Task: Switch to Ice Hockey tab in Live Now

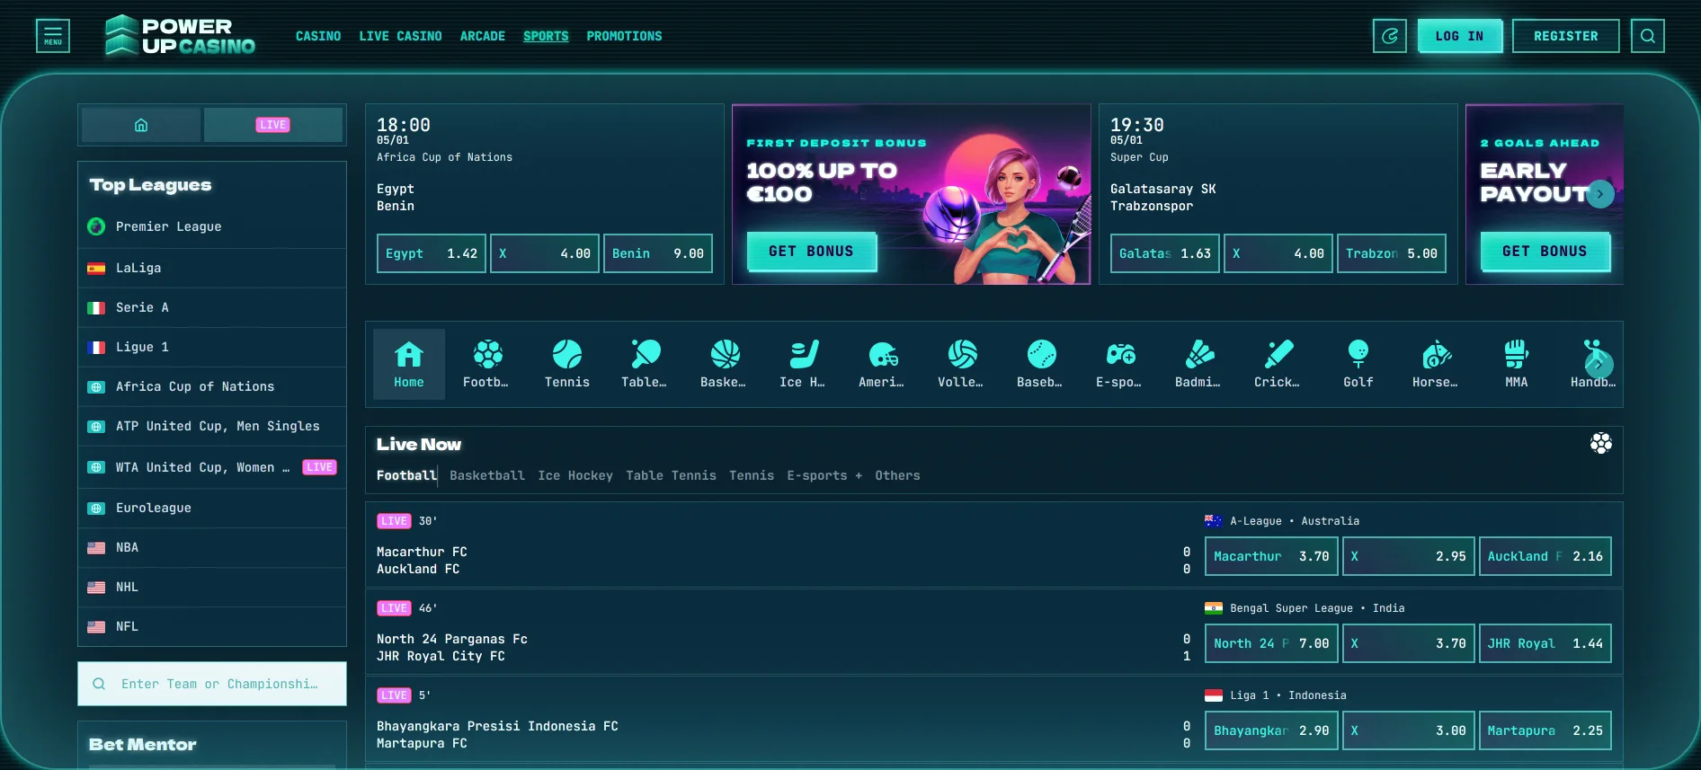Action: [575, 475]
